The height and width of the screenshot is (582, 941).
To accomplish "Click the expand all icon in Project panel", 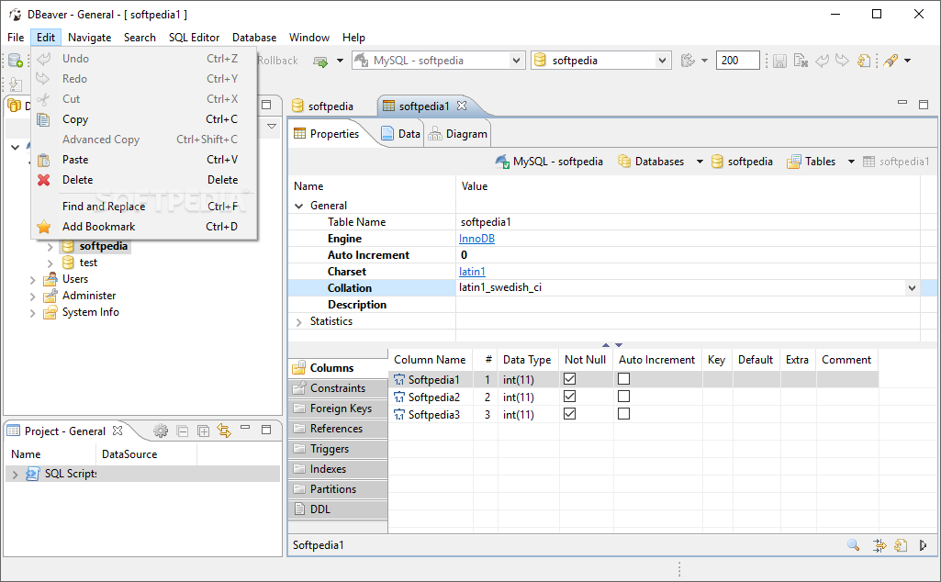I will tap(204, 431).
